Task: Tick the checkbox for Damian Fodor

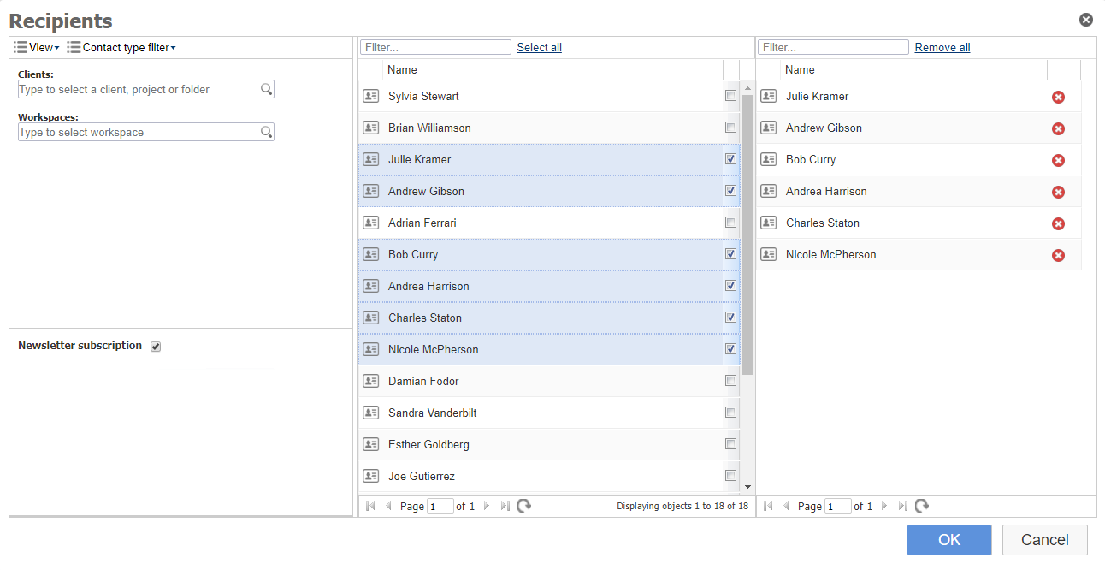Action: click(x=730, y=381)
